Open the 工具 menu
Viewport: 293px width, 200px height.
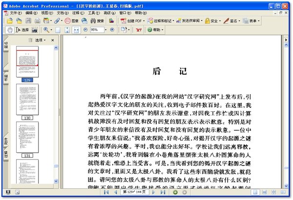[94, 13]
